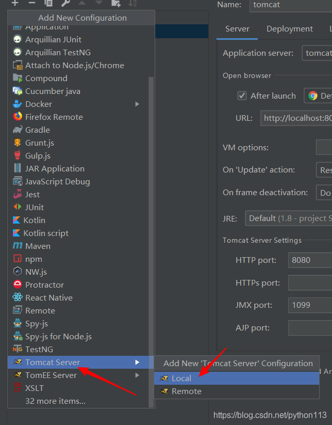Click the URL input field
This screenshot has height=425, width=332.
tap(296, 118)
